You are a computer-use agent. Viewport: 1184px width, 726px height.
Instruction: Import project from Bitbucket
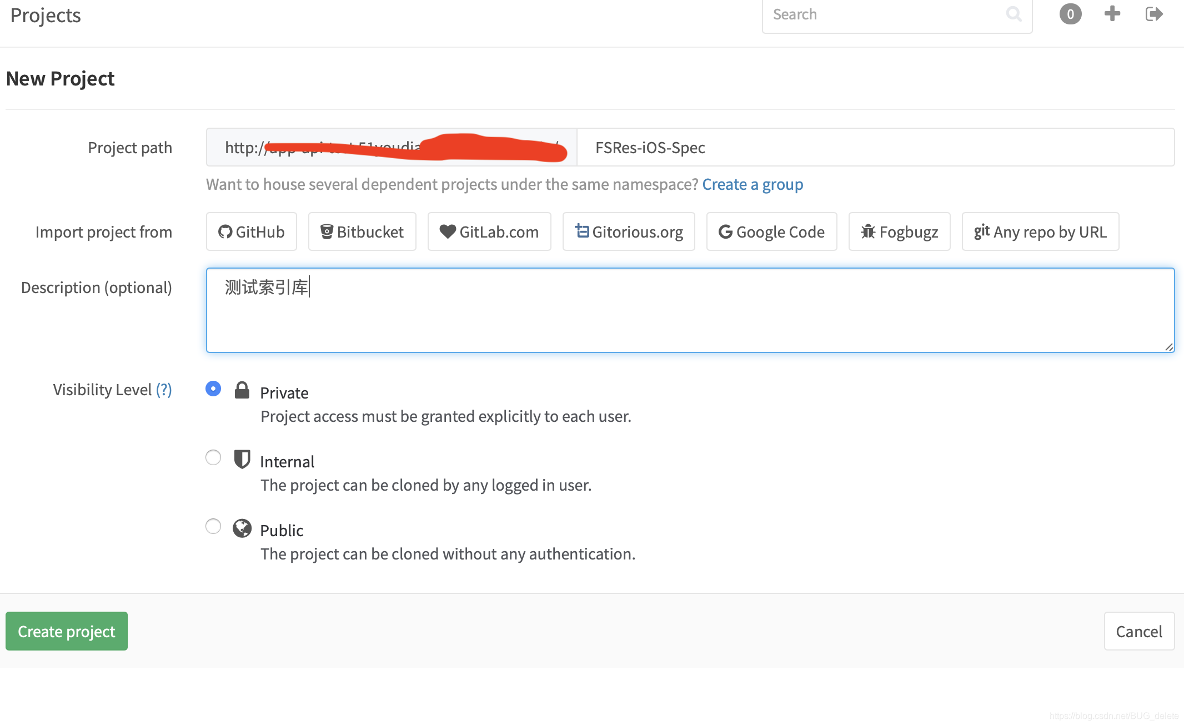(x=362, y=231)
